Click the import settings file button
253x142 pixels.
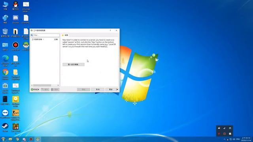[74, 64]
